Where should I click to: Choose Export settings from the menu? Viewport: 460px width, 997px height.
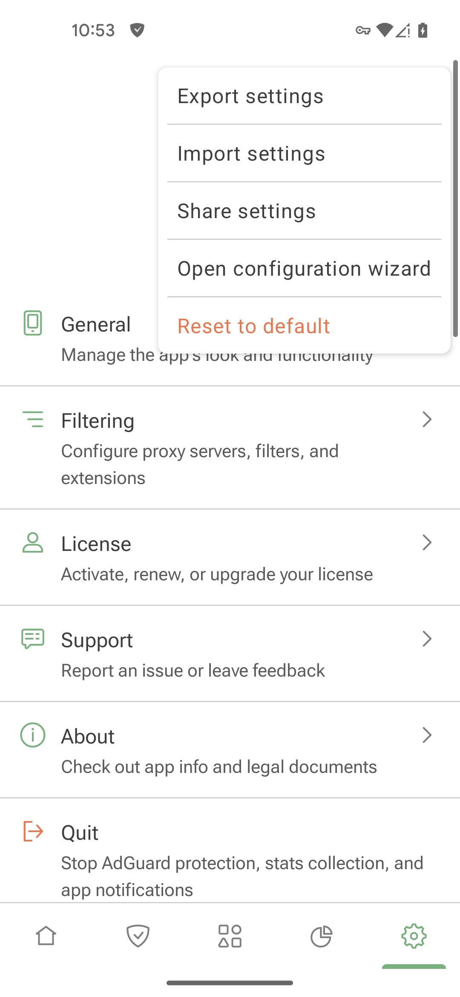[x=304, y=96]
